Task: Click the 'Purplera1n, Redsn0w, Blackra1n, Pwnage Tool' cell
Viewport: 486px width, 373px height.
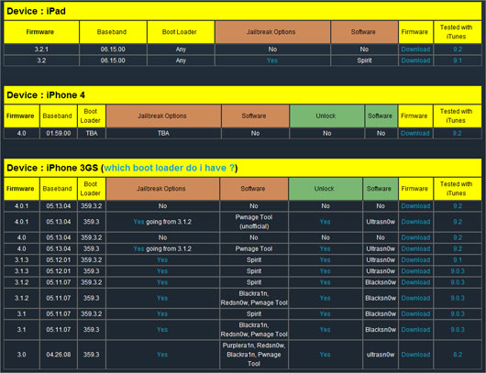Action: (253, 355)
